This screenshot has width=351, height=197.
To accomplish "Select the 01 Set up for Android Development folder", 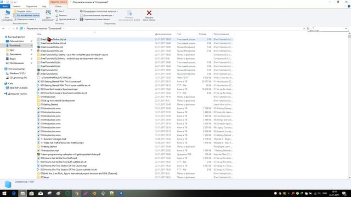I will (58, 101).
